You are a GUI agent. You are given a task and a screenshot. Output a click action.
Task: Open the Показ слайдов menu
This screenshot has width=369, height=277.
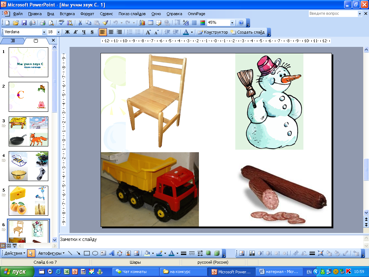[x=132, y=14]
